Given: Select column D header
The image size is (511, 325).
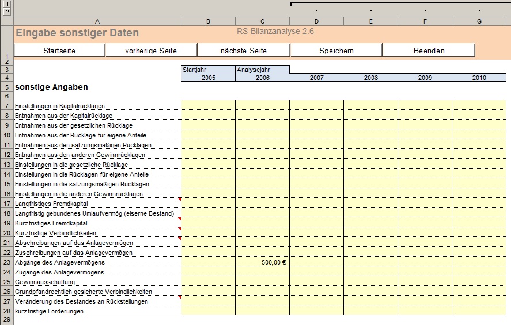Looking at the screenshot, I should coord(316,22).
